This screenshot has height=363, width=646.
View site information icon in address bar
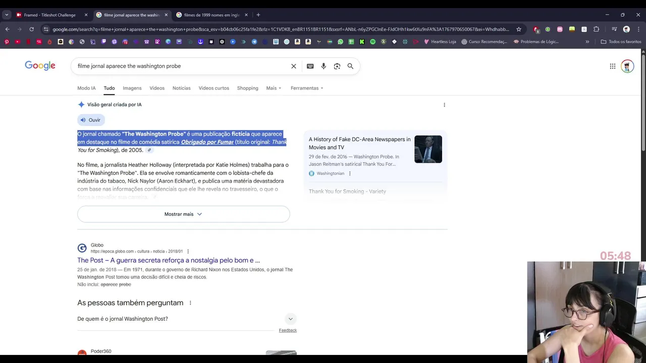tap(46, 29)
